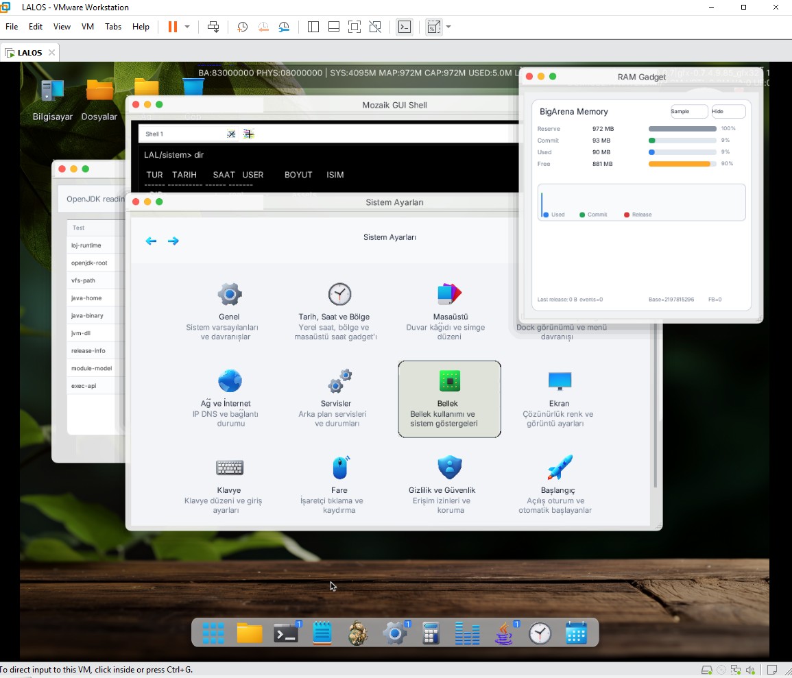Open the VM menu
792x678 pixels.
coord(87,27)
